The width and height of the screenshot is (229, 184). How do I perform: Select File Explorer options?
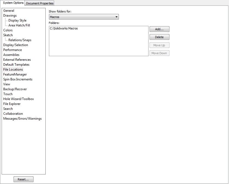click(x=12, y=104)
